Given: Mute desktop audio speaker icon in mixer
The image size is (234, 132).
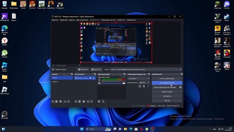Looking at the screenshot, I should [x=99, y=83].
